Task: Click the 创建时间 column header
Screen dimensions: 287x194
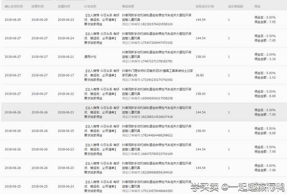Action: click(x=64, y=6)
